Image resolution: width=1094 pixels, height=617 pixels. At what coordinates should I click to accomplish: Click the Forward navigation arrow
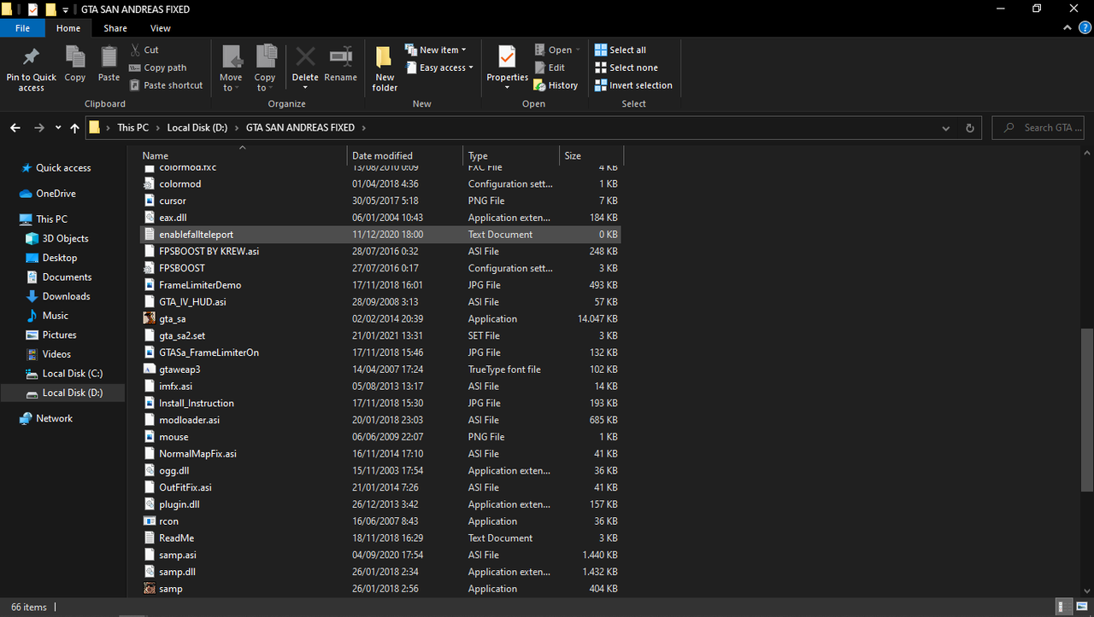[x=38, y=128]
